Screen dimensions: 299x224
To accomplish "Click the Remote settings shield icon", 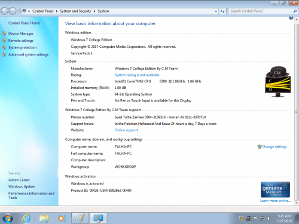I will [x=4, y=41].
